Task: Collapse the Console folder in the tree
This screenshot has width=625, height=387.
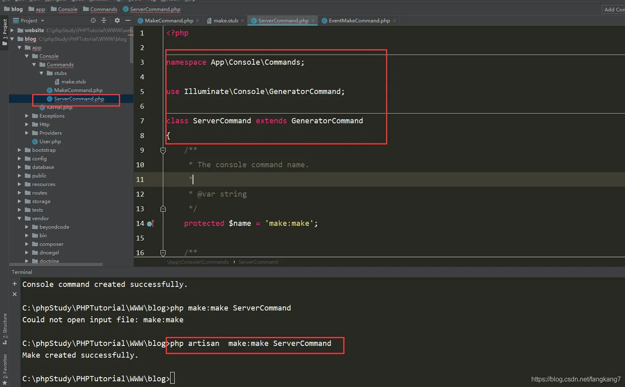Action: (x=27, y=56)
